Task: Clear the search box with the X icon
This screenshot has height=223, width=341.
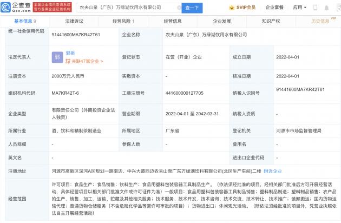Action: [x=179, y=8]
